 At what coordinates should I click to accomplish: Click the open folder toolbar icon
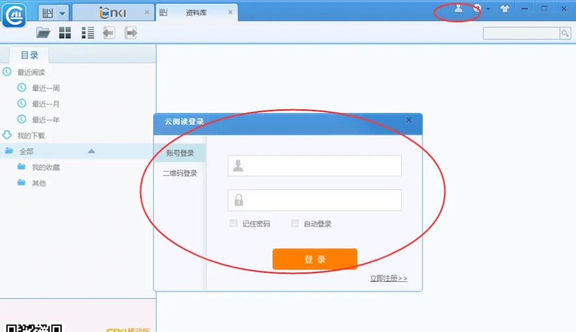43,33
